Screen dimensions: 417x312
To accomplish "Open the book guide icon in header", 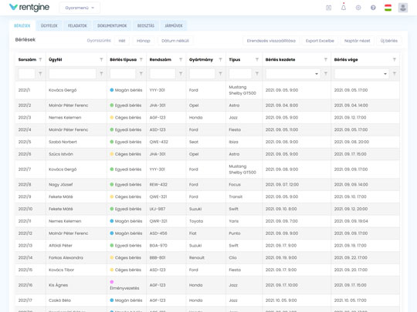I will (x=328, y=8).
